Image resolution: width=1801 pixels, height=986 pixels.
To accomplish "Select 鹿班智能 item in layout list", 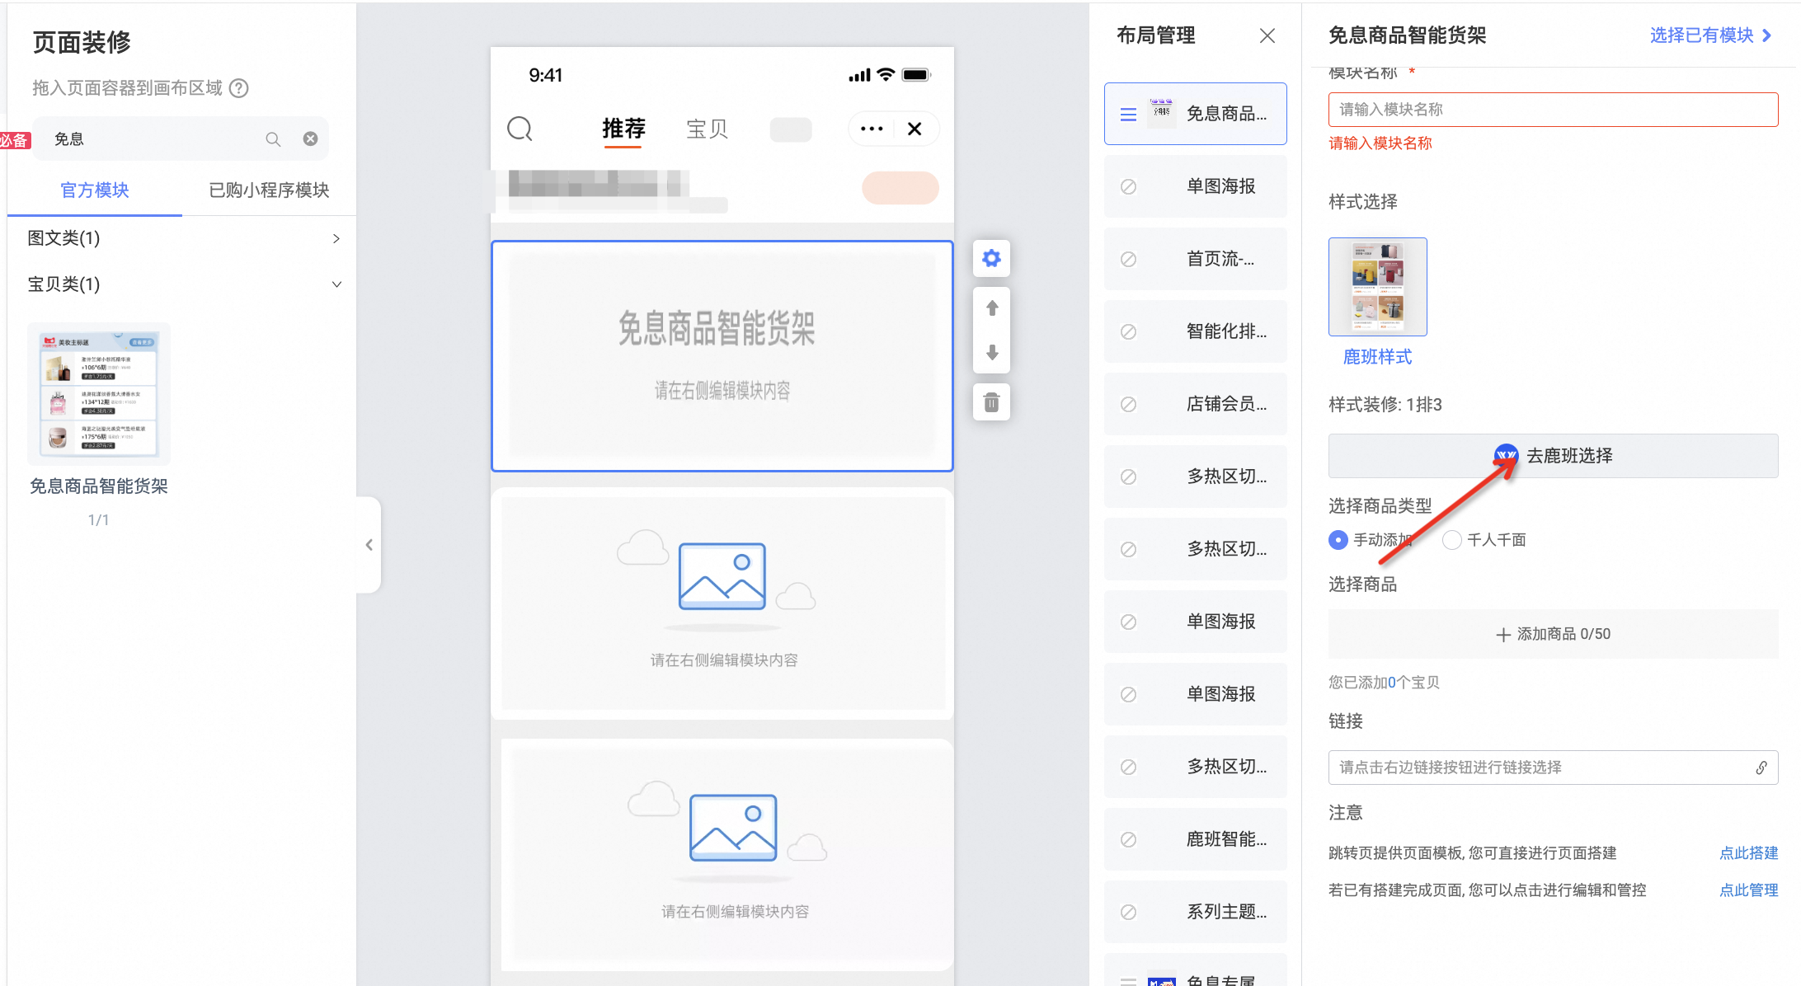I will click(x=1195, y=839).
